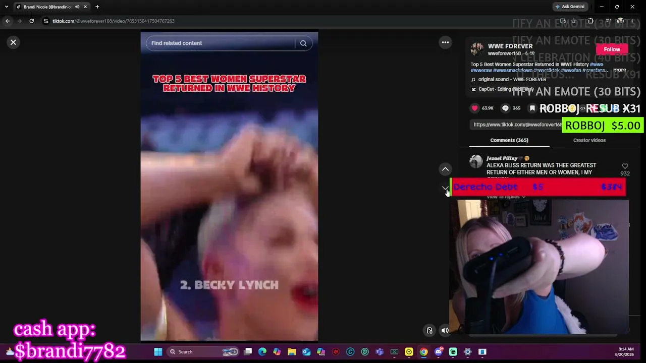Open the Windows Start menu
This screenshot has width=646, height=363.
pos(158,352)
